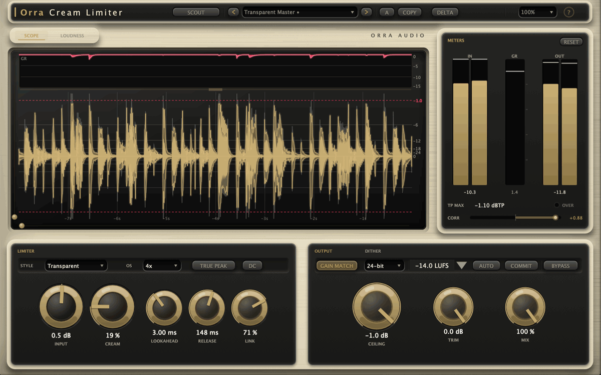Disable GAIN MATCH
601x375 pixels.
pos(337,266)
